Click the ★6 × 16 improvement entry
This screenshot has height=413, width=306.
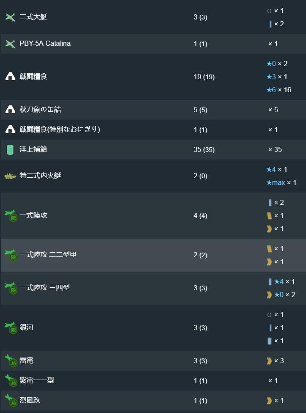(278, 90)
